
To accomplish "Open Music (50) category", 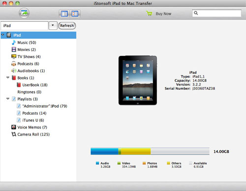I will pos(27,43).
